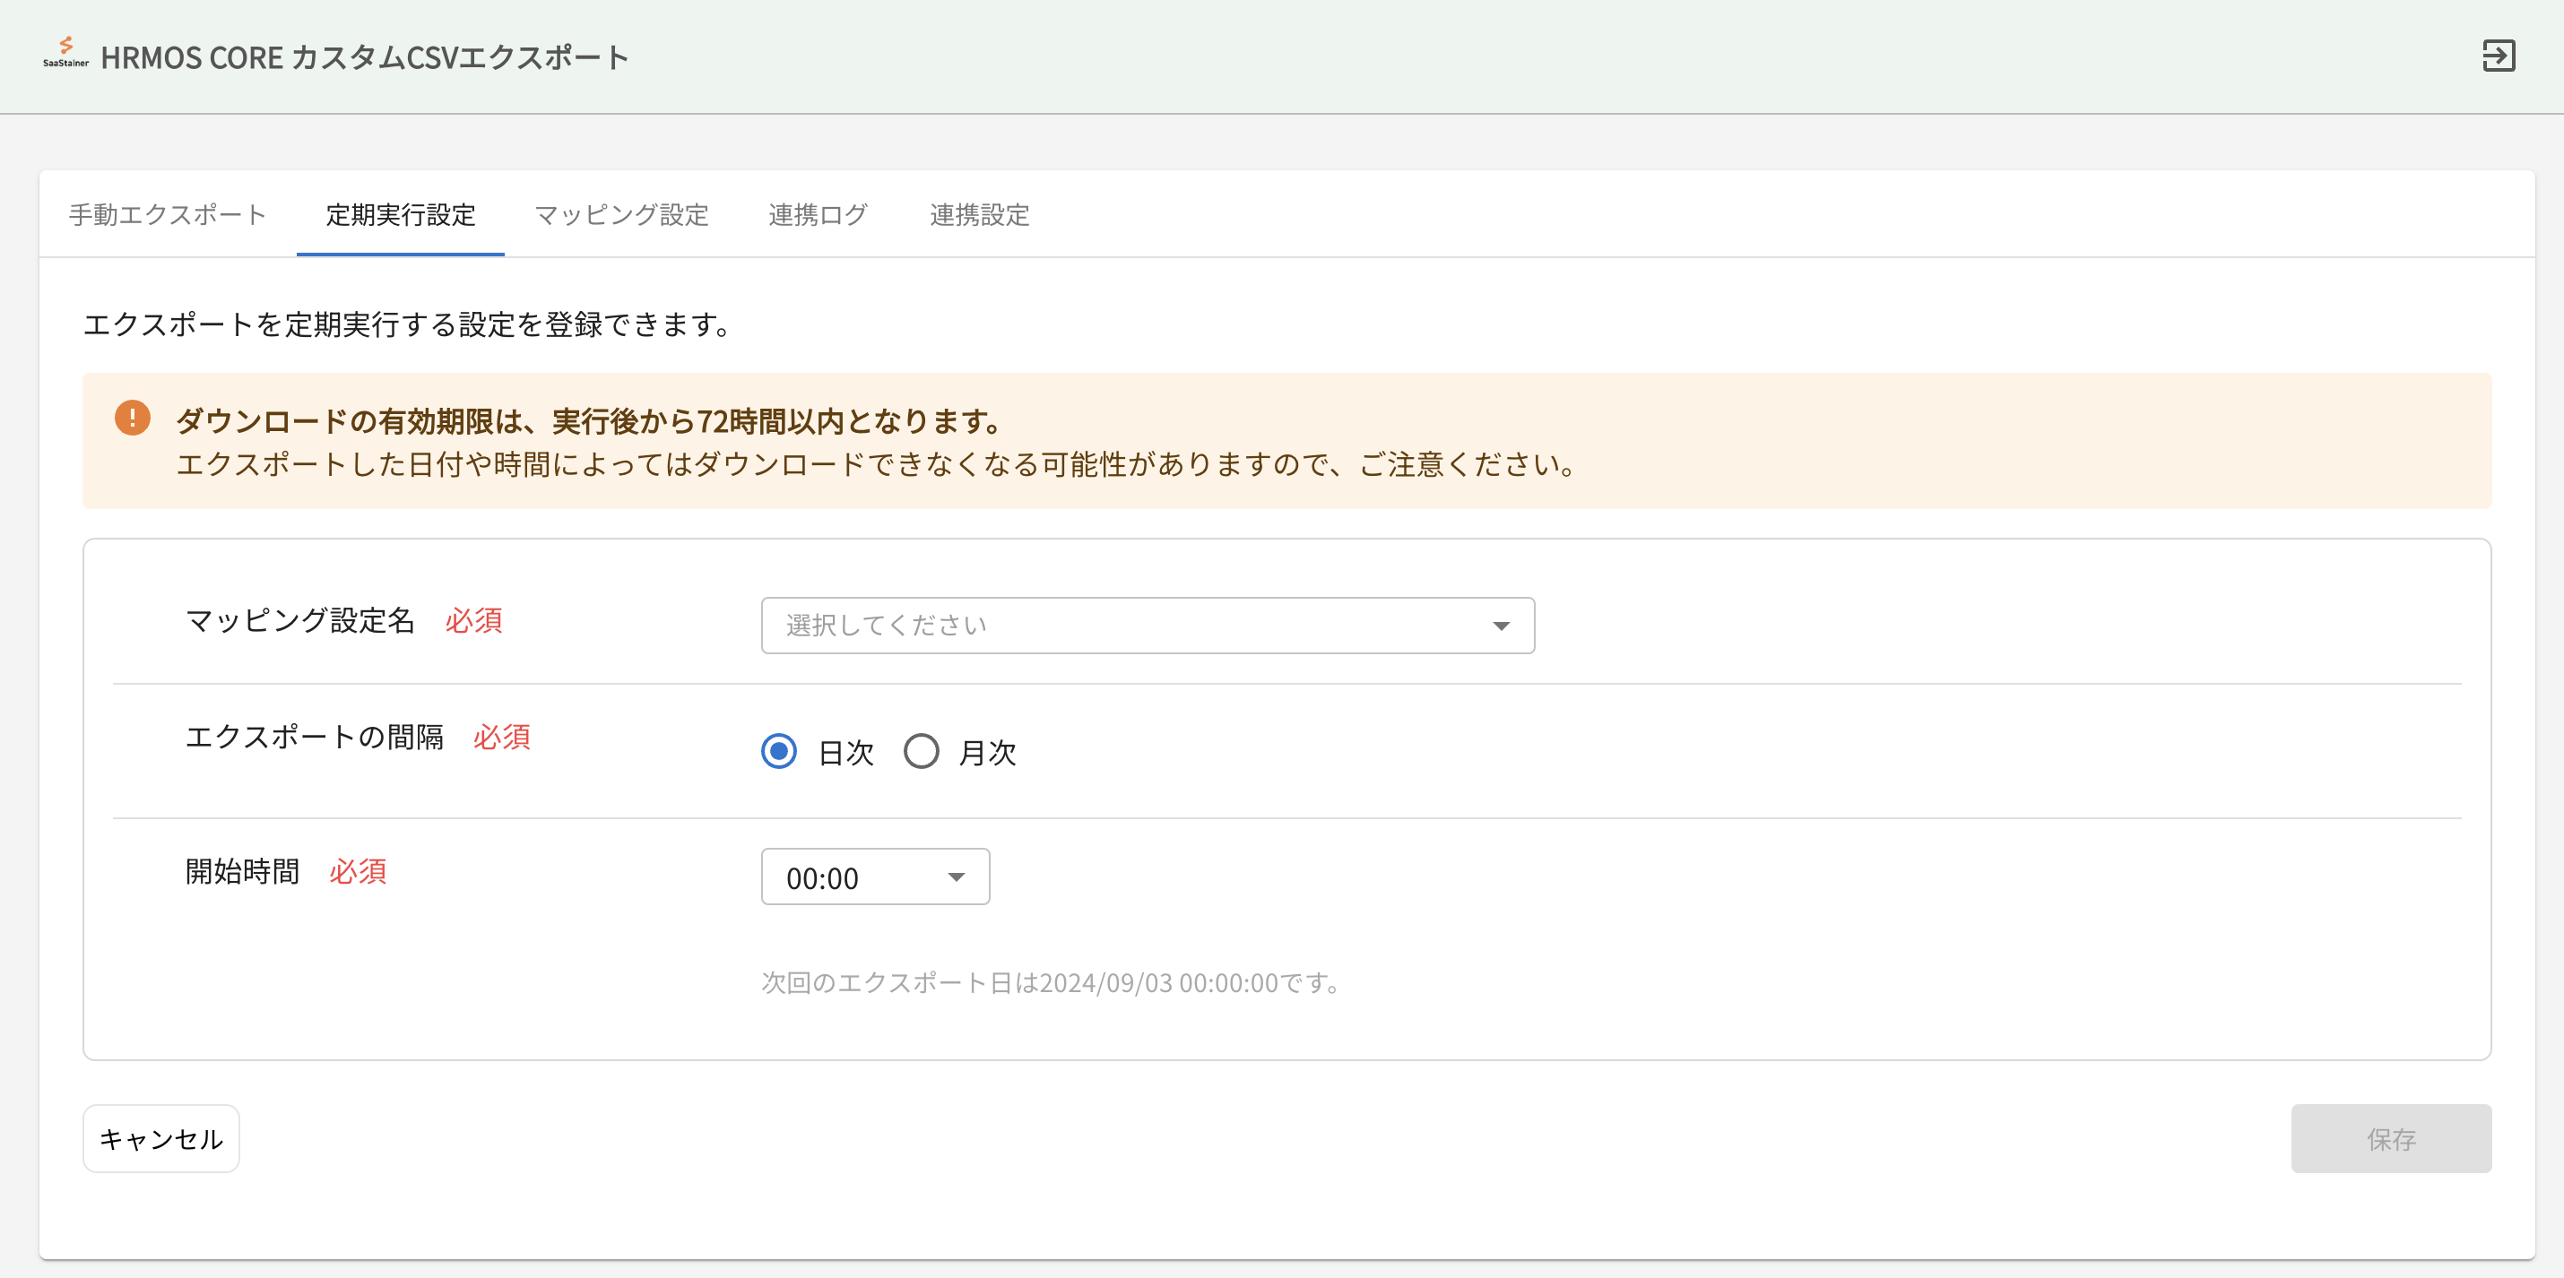The width and height of the screenshot is (2564, 1278).
Task: Select the 日次 radio button
Action: pyautogui.click(x=777, y=753)
